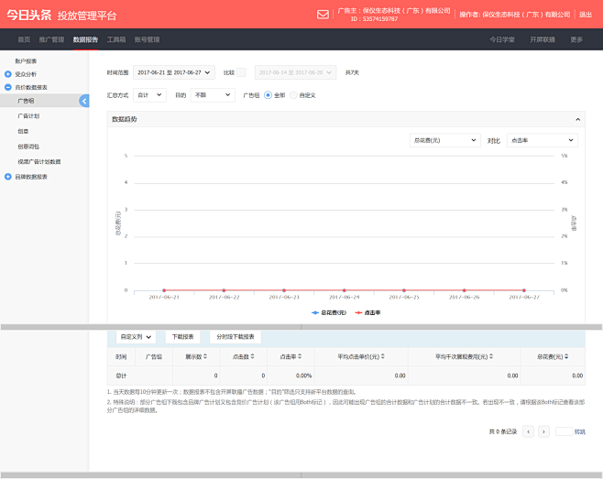
Task: Click the 下载报表 button
Action: [x=184, y=336]
